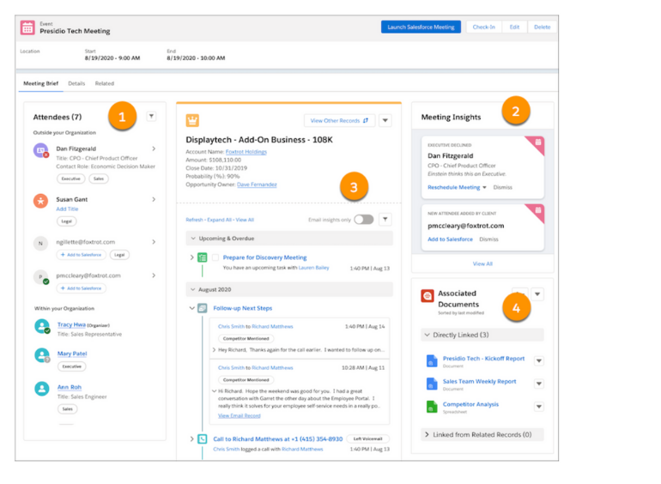Open the Associated Documents panel dropdown
The width and height of the screenshot is (661, 484).
(537, 294)
